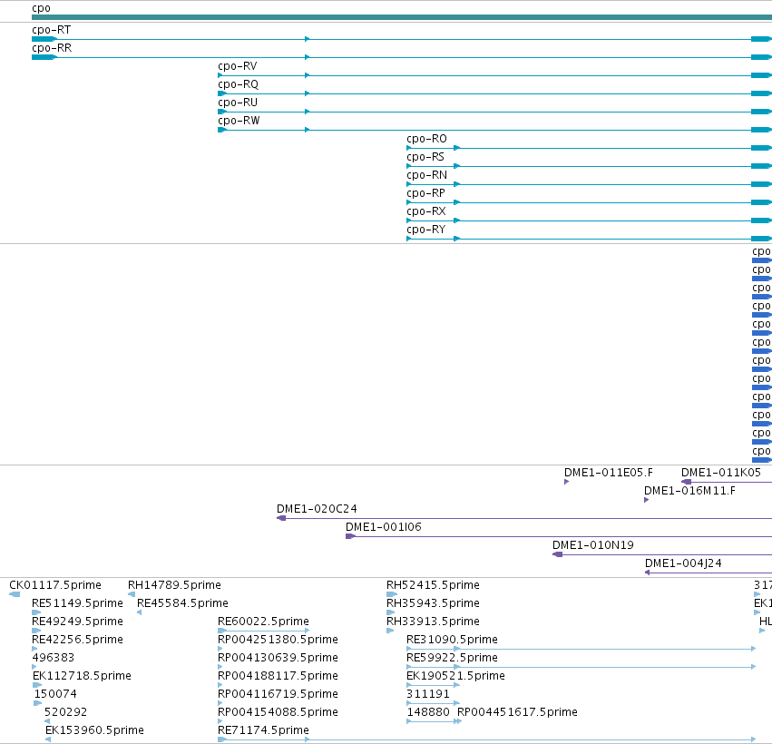
Task: Select the RE71174.5prime EST label
Action: point(263,730)
